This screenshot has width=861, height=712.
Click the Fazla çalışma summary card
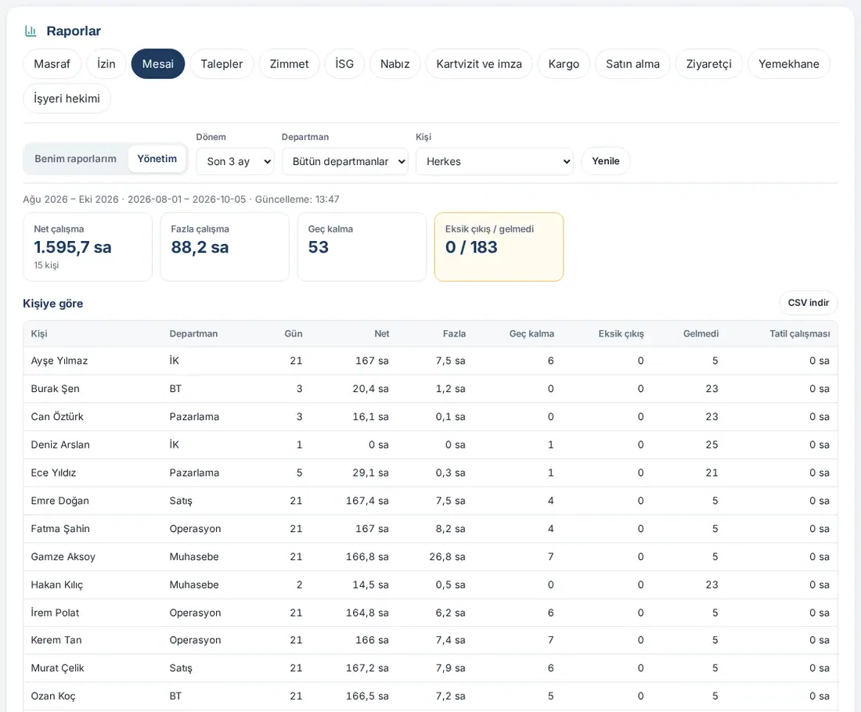(x=225, y=247)
